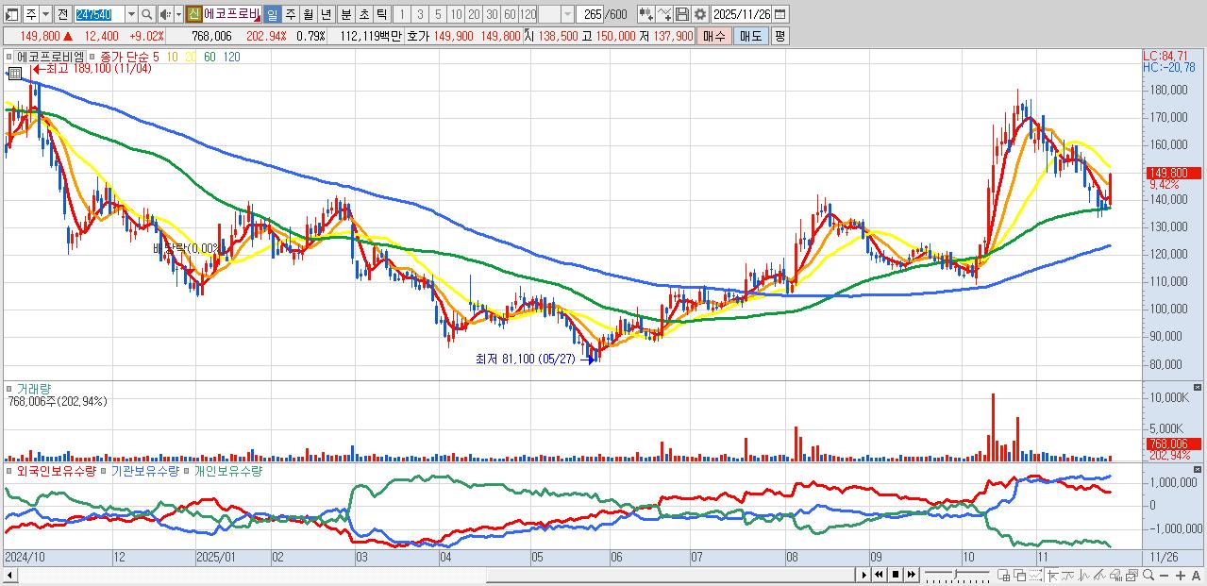Open the chart settings gear icon
The image size is (1207, 586).
[x=700, y=14]
